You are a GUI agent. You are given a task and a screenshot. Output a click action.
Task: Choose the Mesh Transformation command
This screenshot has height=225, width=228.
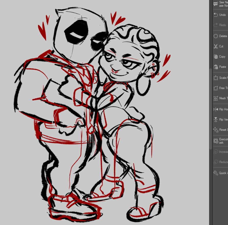pyautogui.click(x=216, y=98)
